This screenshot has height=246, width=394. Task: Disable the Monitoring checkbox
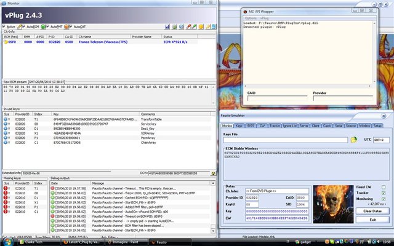(384, 199)
